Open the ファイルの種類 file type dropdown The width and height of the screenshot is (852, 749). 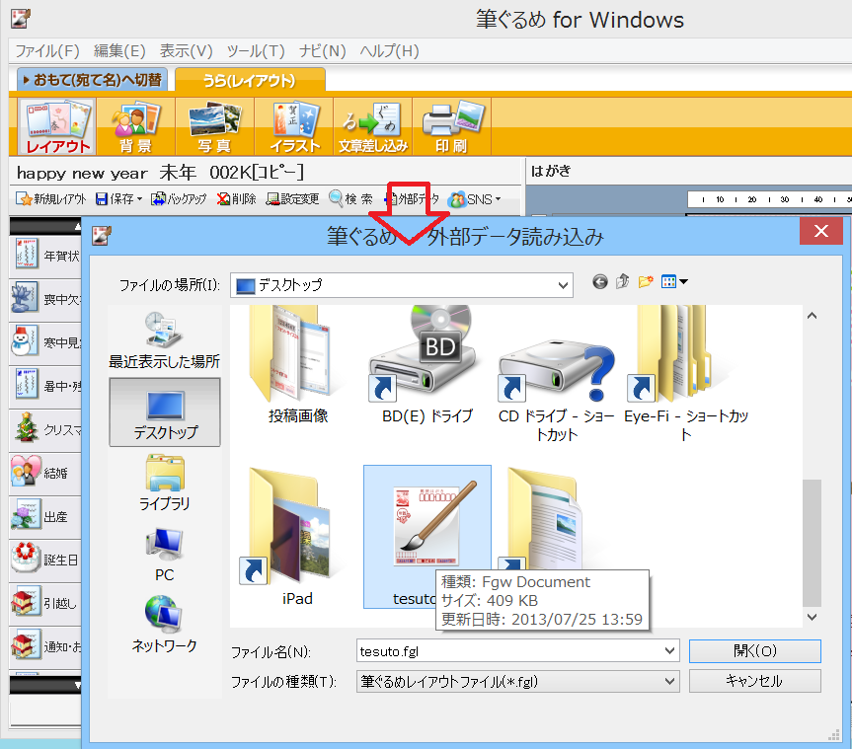tap(671, 681)
